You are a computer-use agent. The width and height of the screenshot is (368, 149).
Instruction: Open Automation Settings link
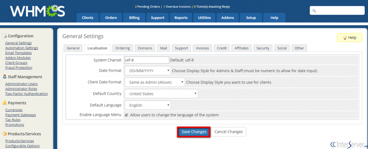pyautogui.click(x=22, y=48)
